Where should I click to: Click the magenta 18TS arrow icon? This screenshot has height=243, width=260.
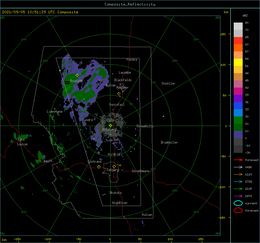tap(238, 196)
